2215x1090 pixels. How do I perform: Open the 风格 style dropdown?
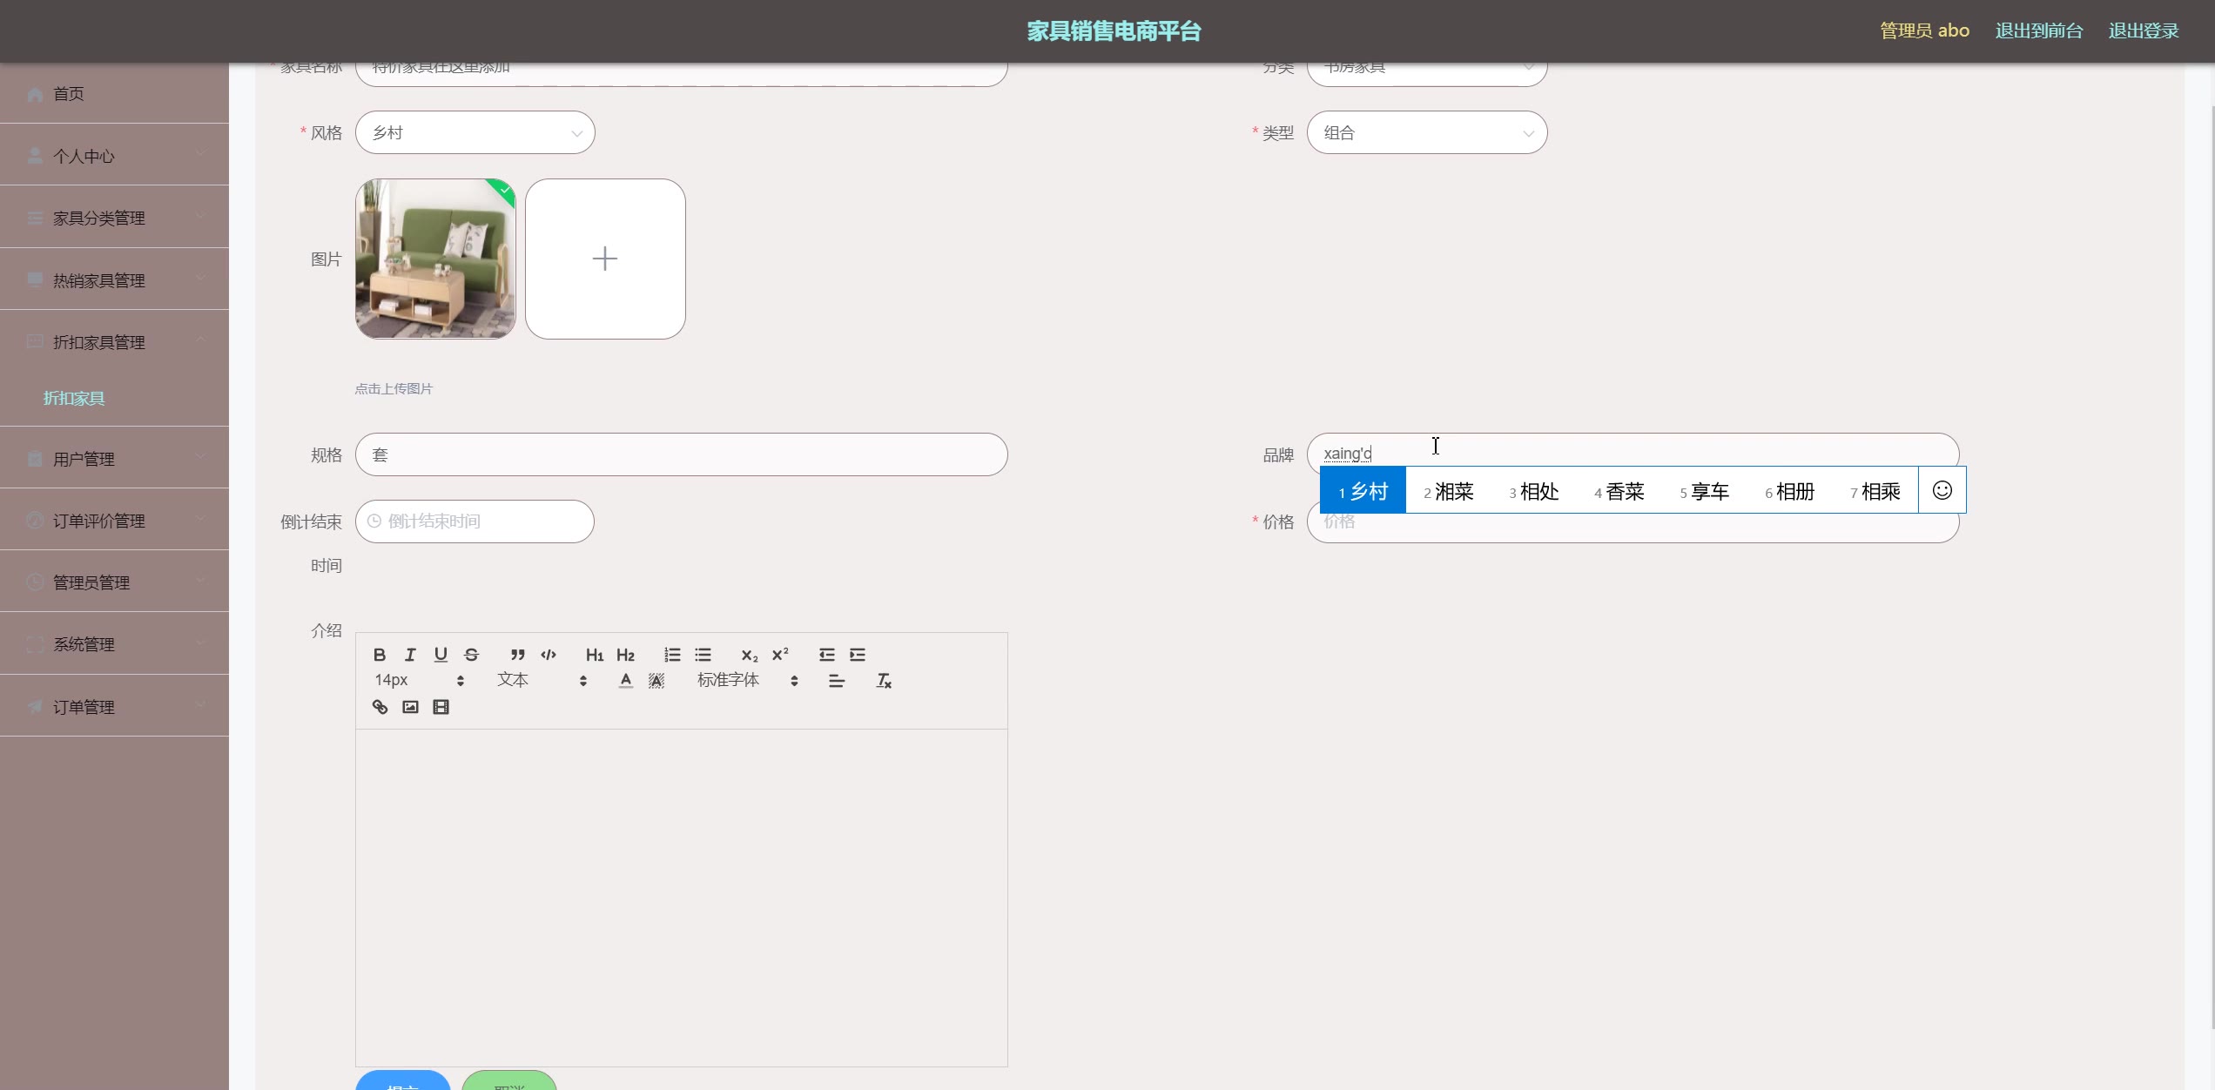(x=475, y=132)
